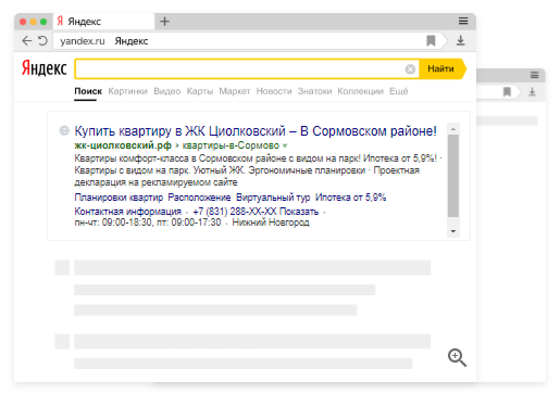Expand the Ещё menu
The image size is (560, 394).
tap(399, 91)
